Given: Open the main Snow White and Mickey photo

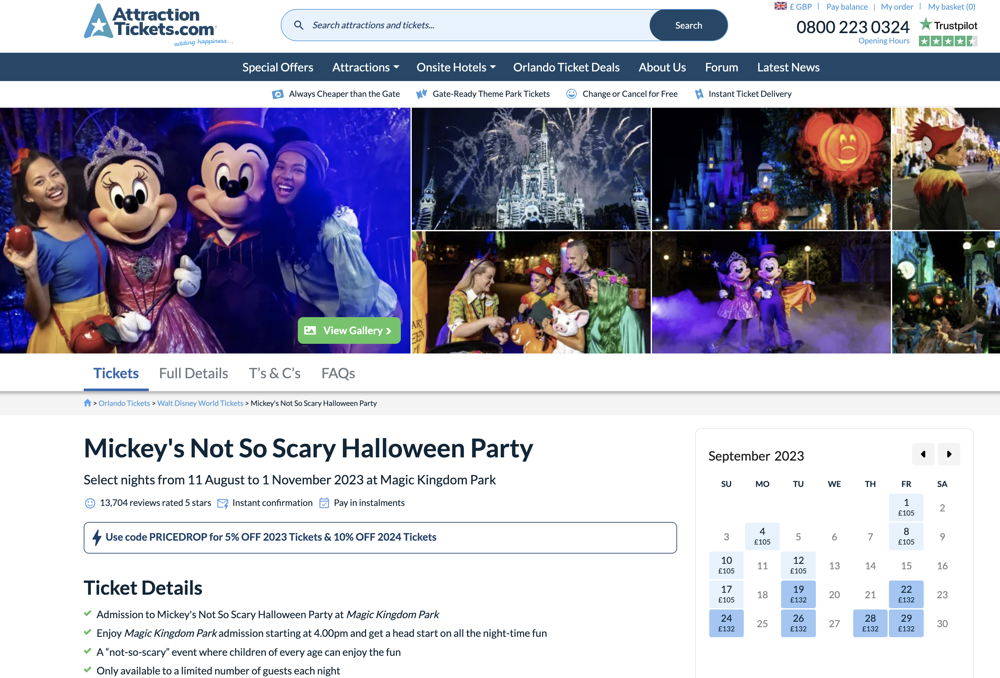Looking at the screenshot, I should click(205, 230).
